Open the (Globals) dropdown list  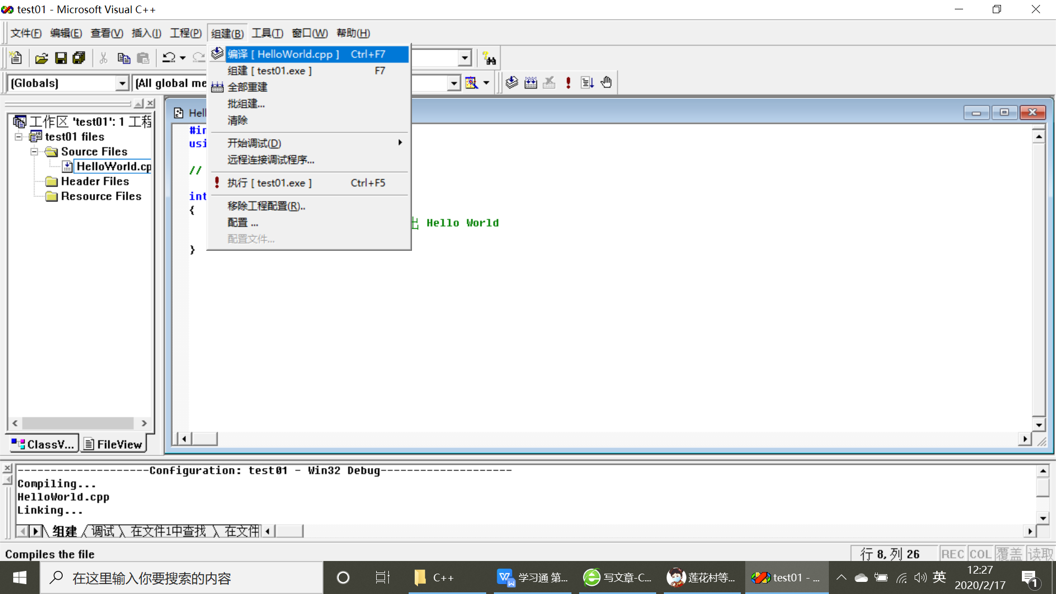122,83
